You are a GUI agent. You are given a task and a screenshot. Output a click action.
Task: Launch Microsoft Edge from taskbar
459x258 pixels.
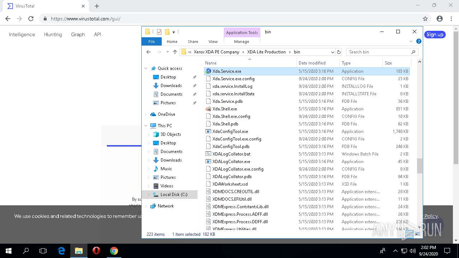coord(61,251)
